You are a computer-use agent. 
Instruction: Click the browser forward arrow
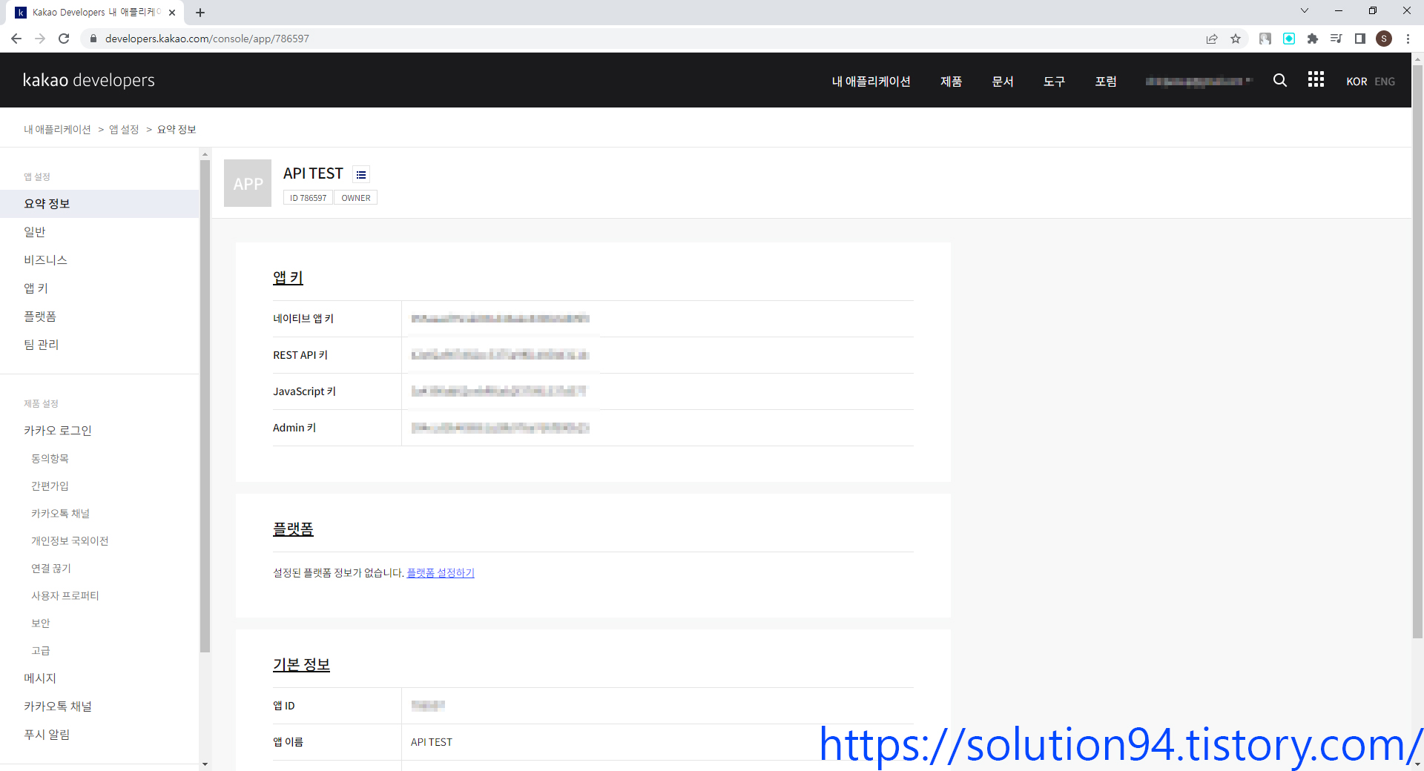tap(40, 39)
